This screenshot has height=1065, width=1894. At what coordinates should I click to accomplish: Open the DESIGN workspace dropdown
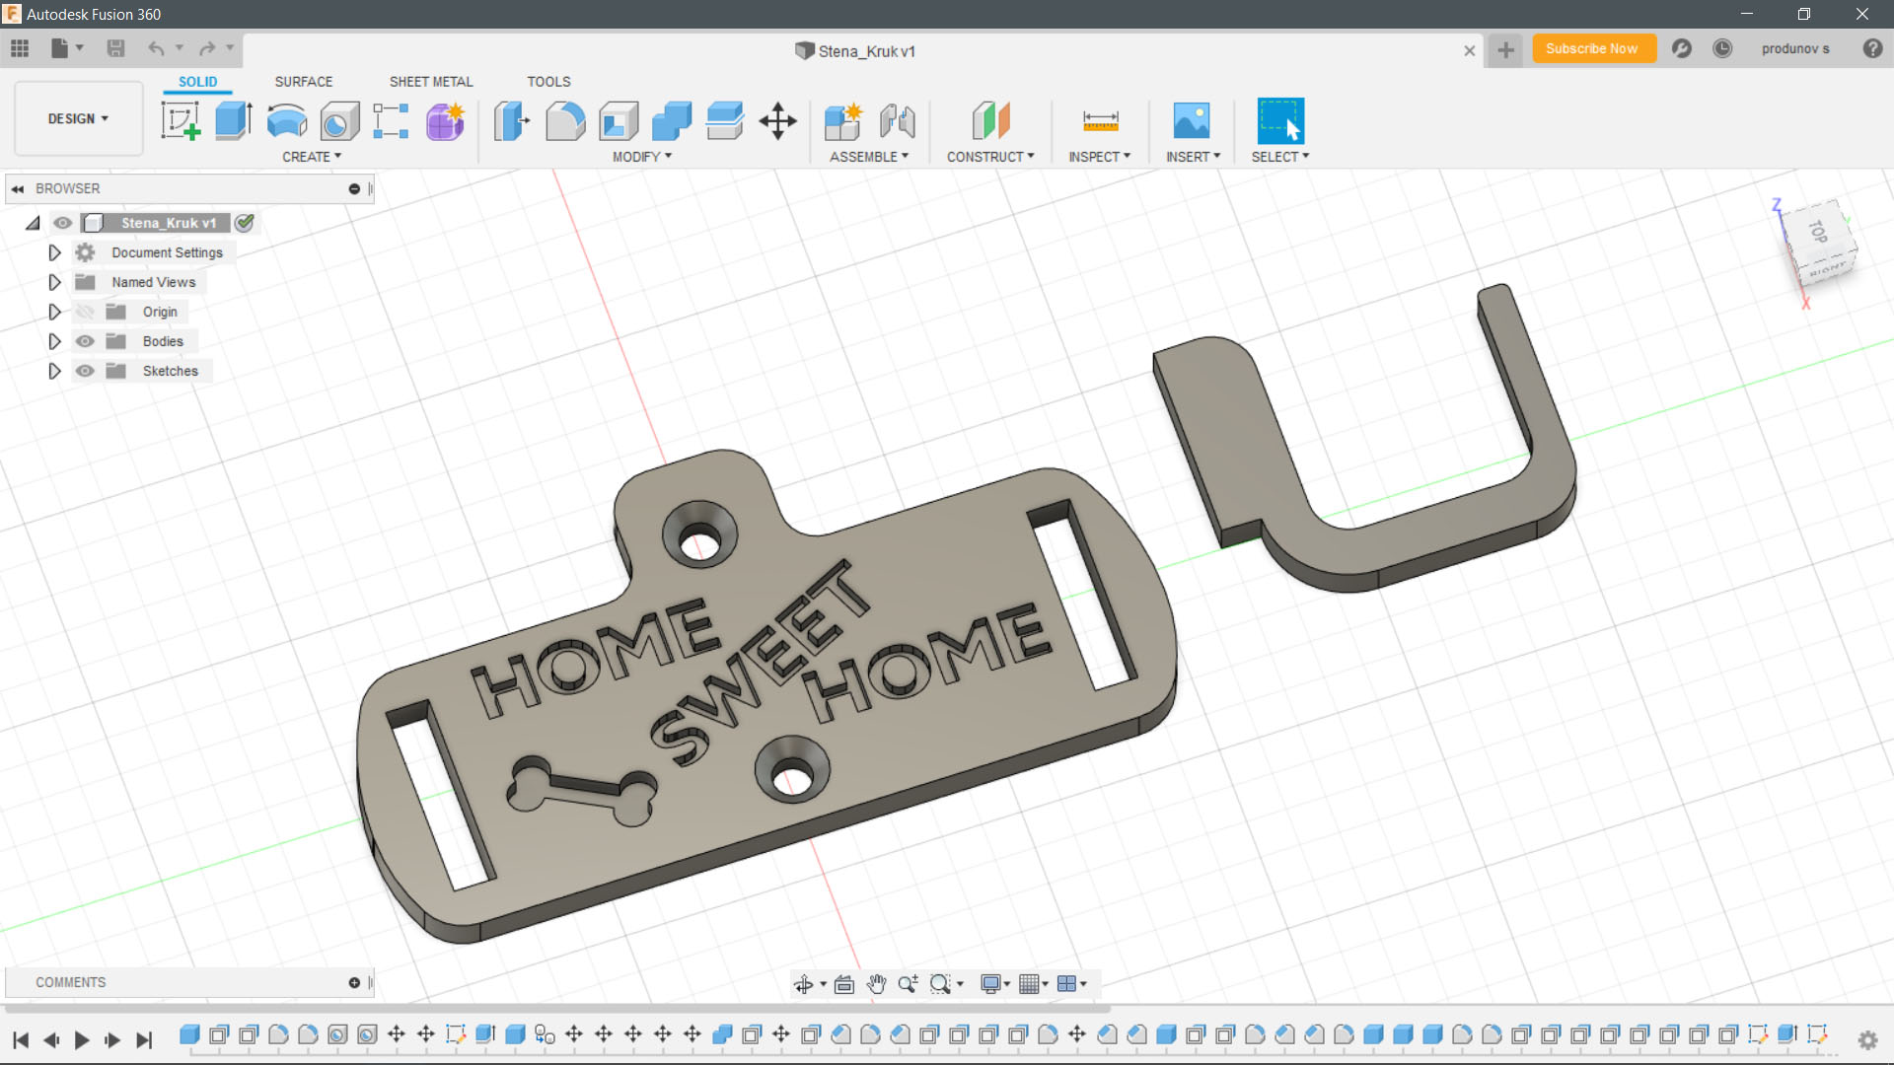[x=78, y=118]
